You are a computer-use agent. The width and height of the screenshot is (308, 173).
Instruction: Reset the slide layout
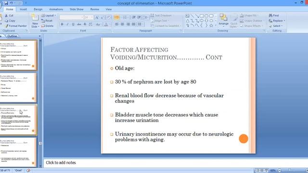(47, 21)
